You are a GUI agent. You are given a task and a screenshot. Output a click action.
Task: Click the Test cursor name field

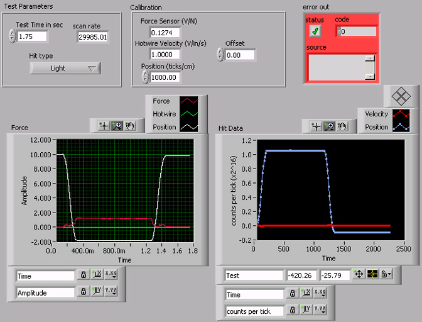pyautogui.click(x=254, y=275)
